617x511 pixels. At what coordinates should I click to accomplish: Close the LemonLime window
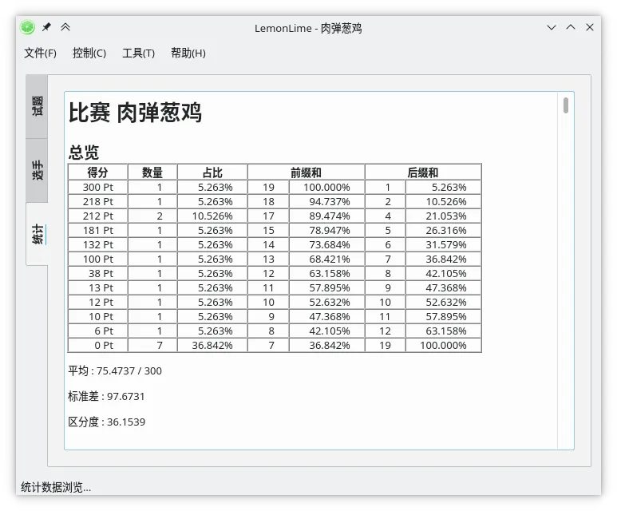pos(589,27)
